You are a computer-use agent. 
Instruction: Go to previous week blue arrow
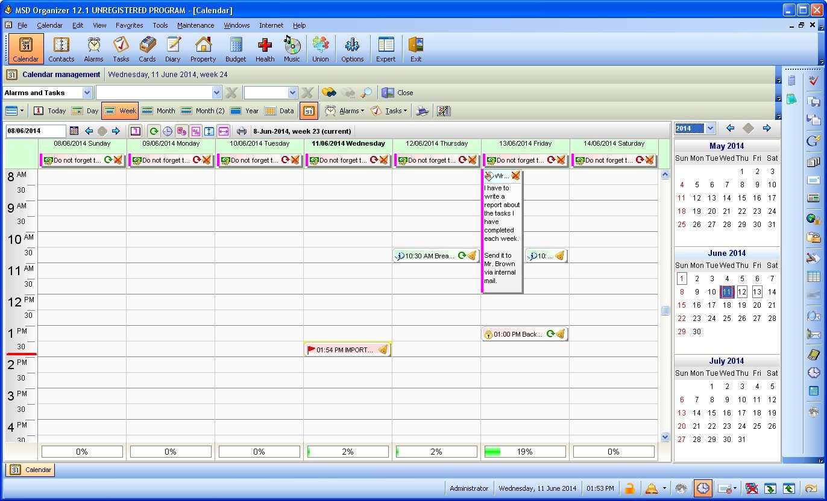coord(89,131)
